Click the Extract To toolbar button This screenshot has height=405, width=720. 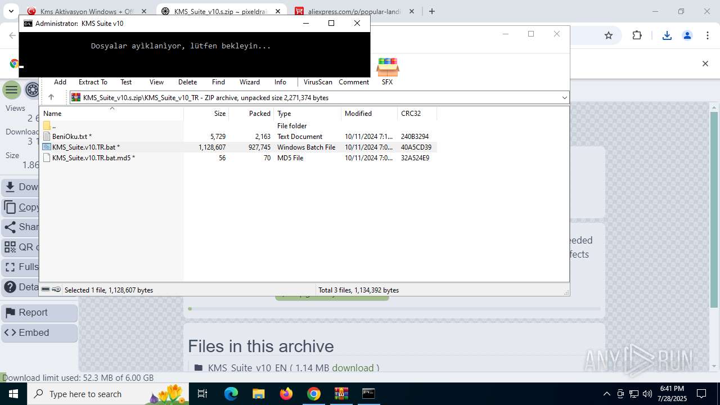point(93,82)
